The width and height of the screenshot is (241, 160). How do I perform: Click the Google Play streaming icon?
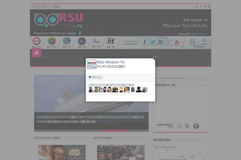tap(188, 126)
